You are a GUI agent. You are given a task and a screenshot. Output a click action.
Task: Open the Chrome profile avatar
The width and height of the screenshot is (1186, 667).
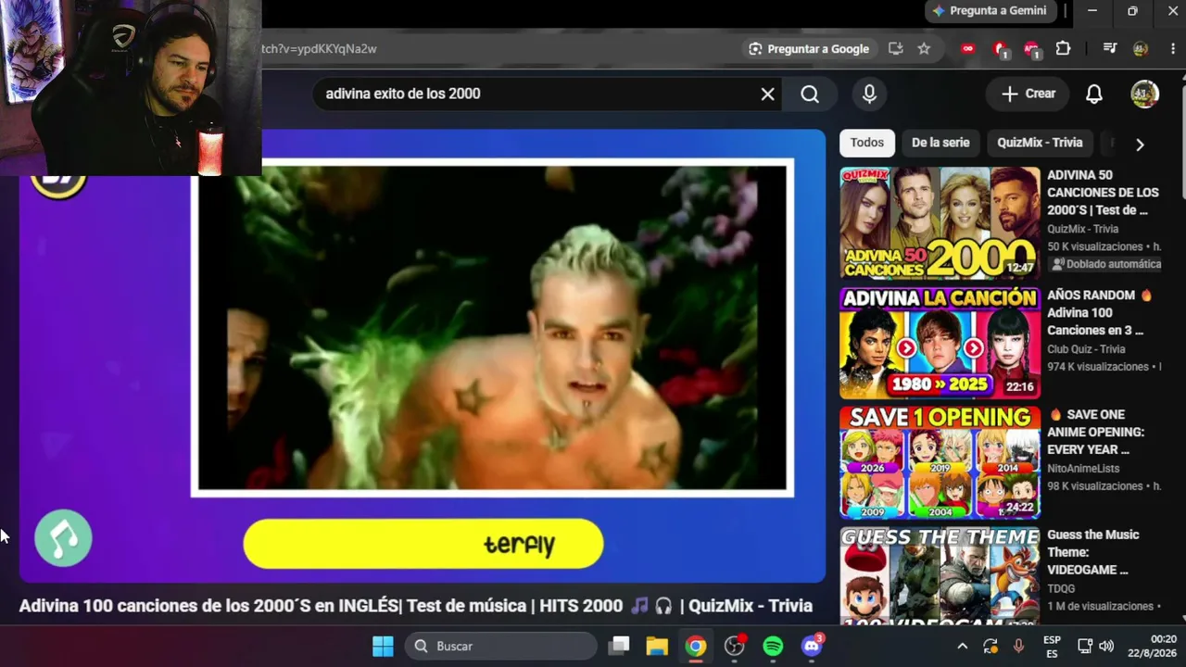click(1141, 49)
